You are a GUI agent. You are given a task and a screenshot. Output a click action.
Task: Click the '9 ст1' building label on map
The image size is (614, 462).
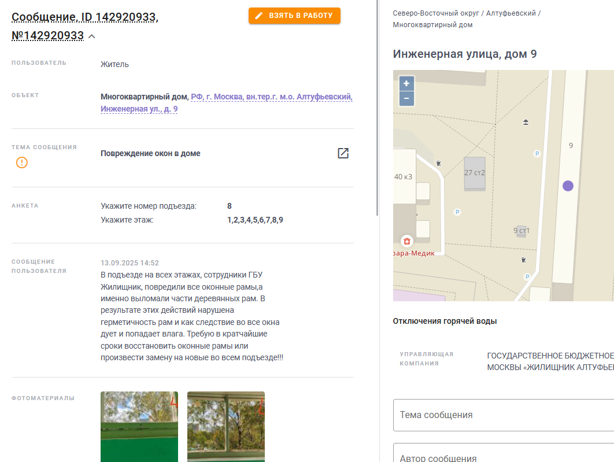point(521,231)
